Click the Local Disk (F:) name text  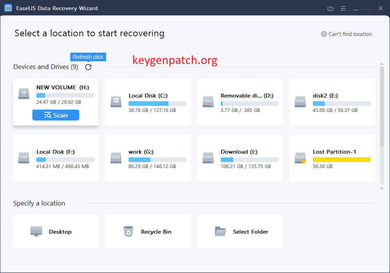tap(55, 152)
